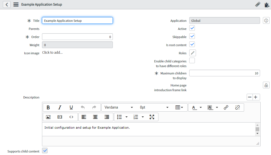Image resolution: width=271 pixels, height=155 pixels.
Task: Open the 8pt font size dropdown
Action: [x=154, y=107]
